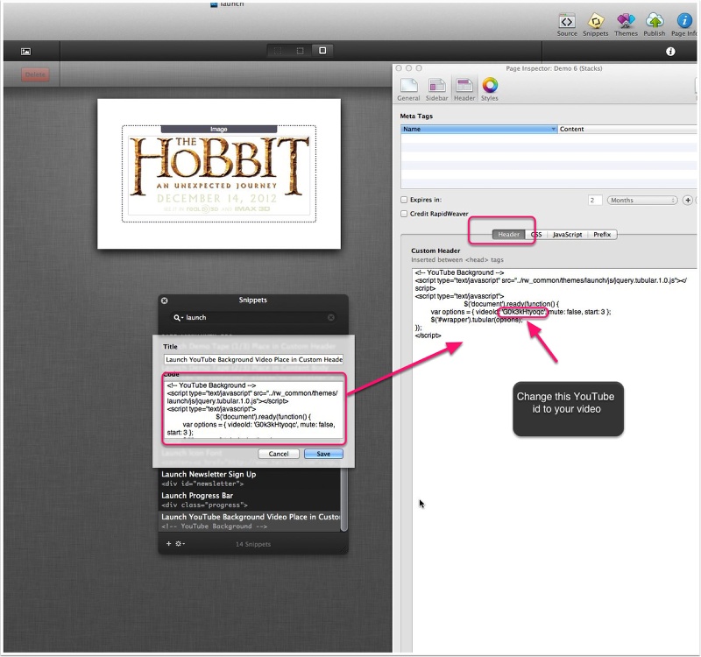Click the Snippets search magnifier dropdown
This screenshot has width=701, height=657.
(178, 318)
